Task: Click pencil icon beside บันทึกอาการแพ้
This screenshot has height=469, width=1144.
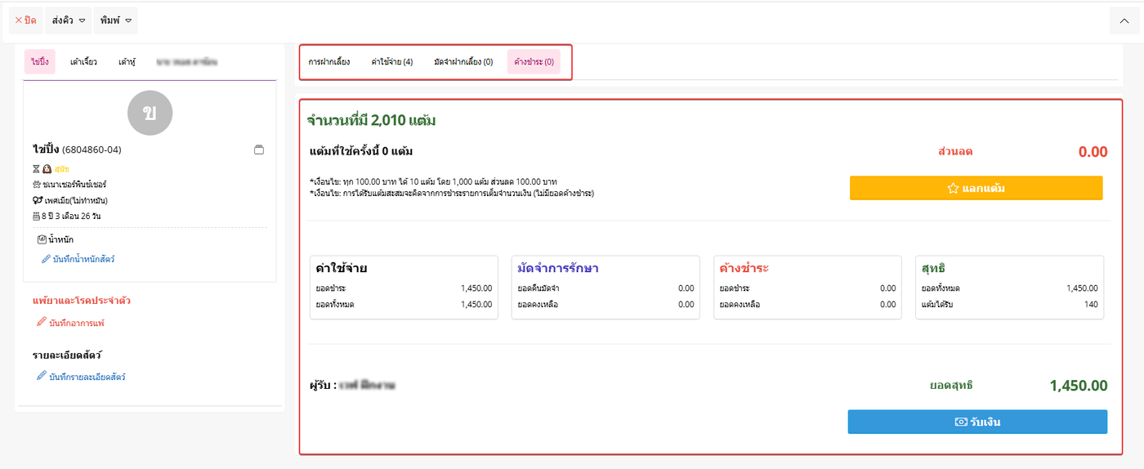Action: [42, 322]
